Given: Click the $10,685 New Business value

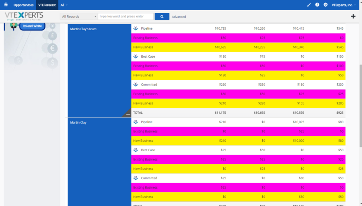Looking at the screenshot, I should click(x=220, y=47).
